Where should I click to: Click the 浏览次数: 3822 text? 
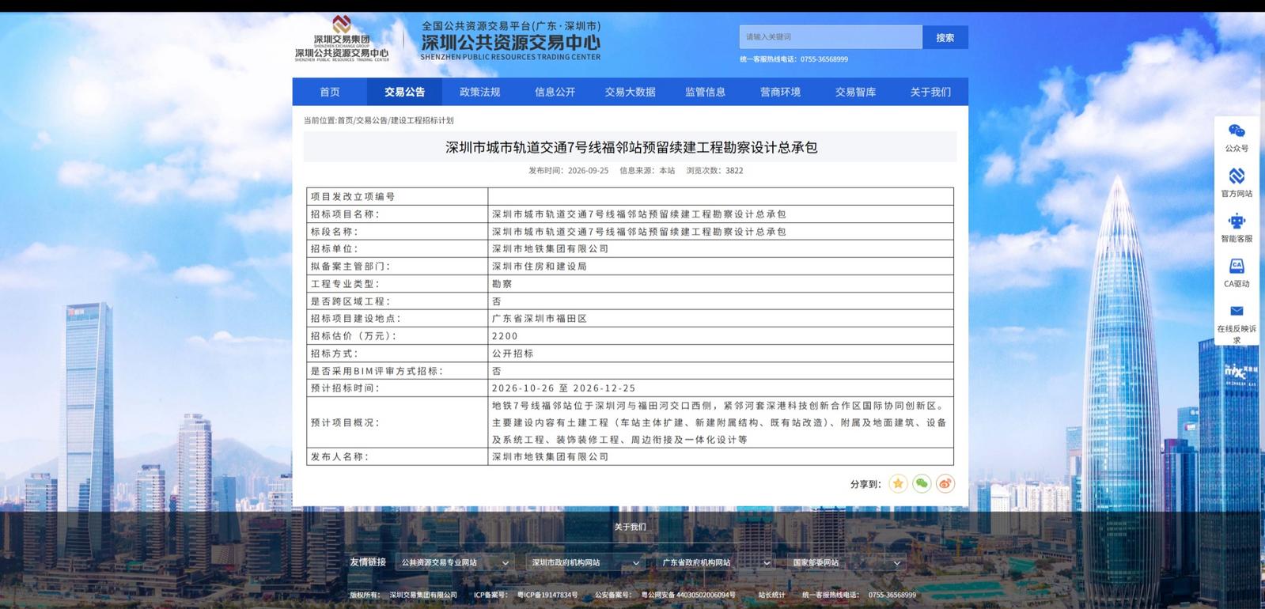click(714, 171)
